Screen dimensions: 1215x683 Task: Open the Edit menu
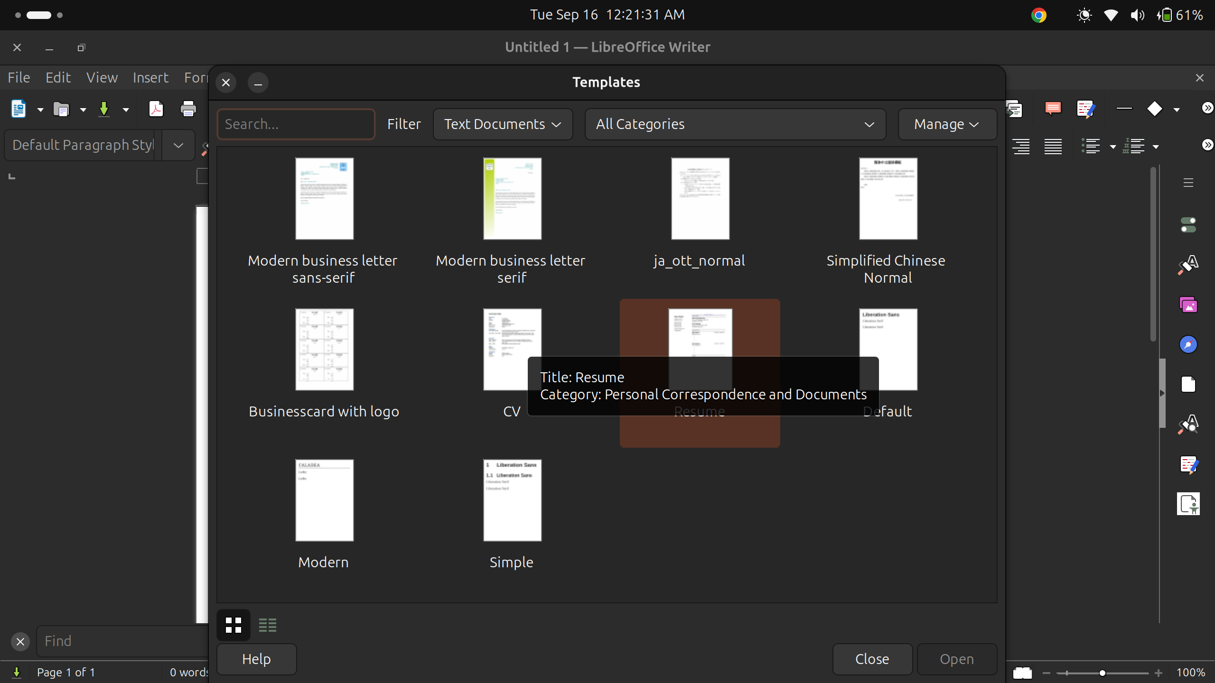(x=58, y=77)
